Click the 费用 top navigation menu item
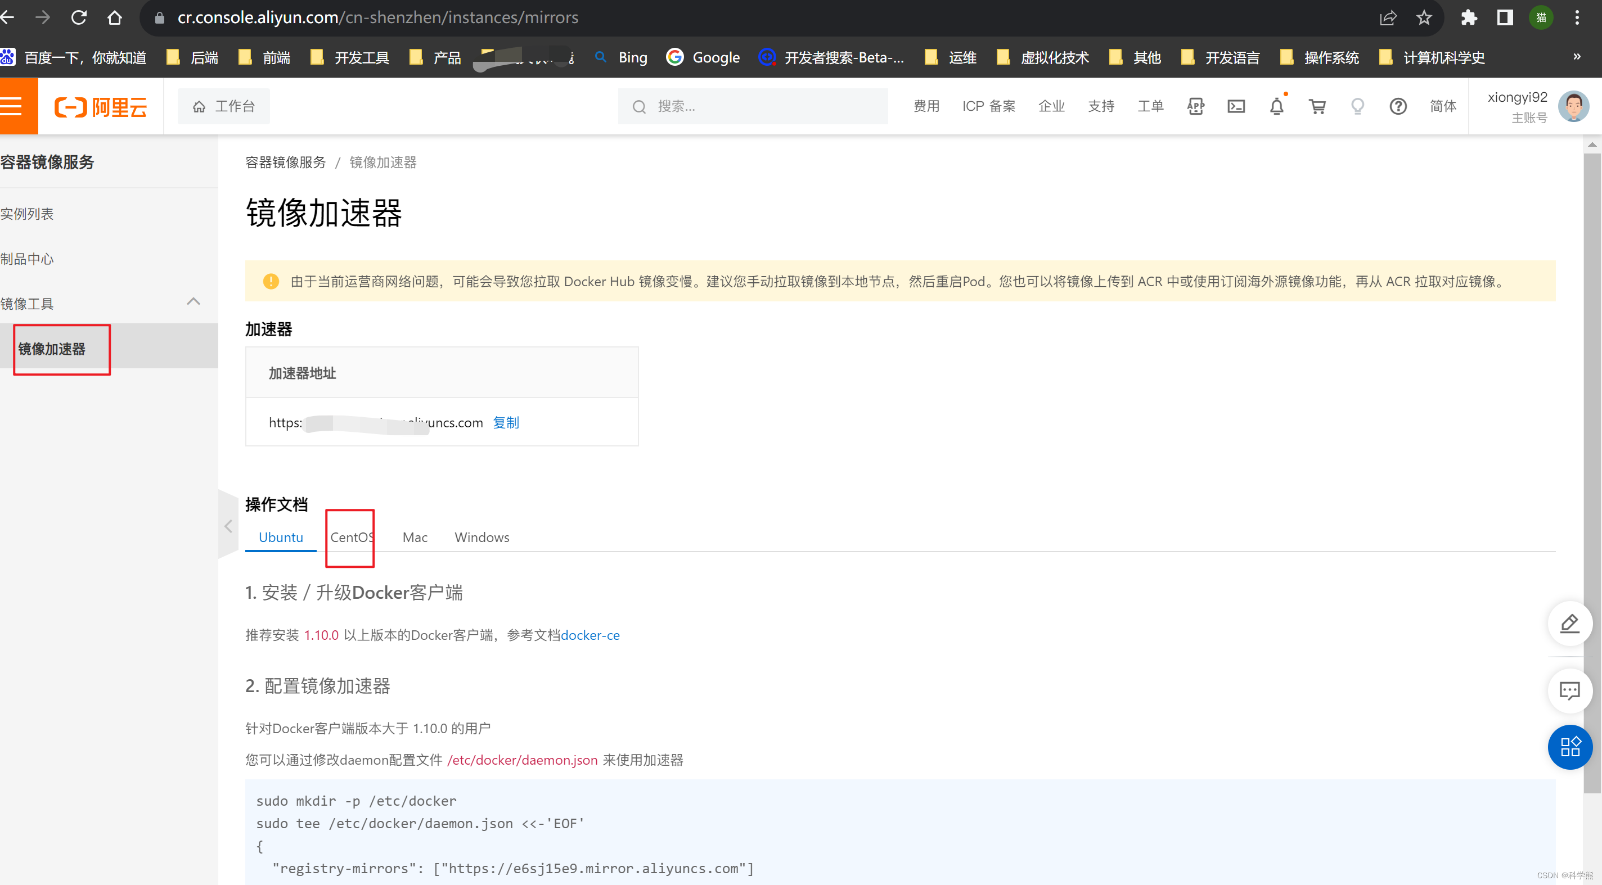The image size is (1602, 885). (x=926, y=106)
